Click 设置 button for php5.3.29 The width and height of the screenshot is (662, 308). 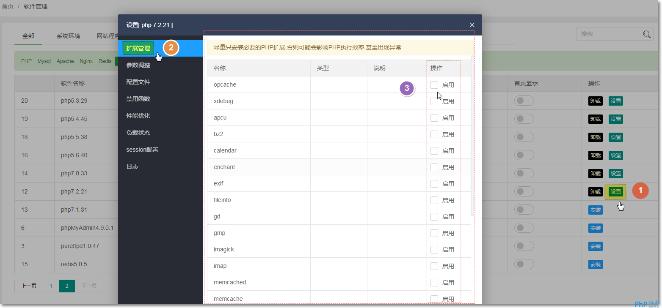(616, 101)
